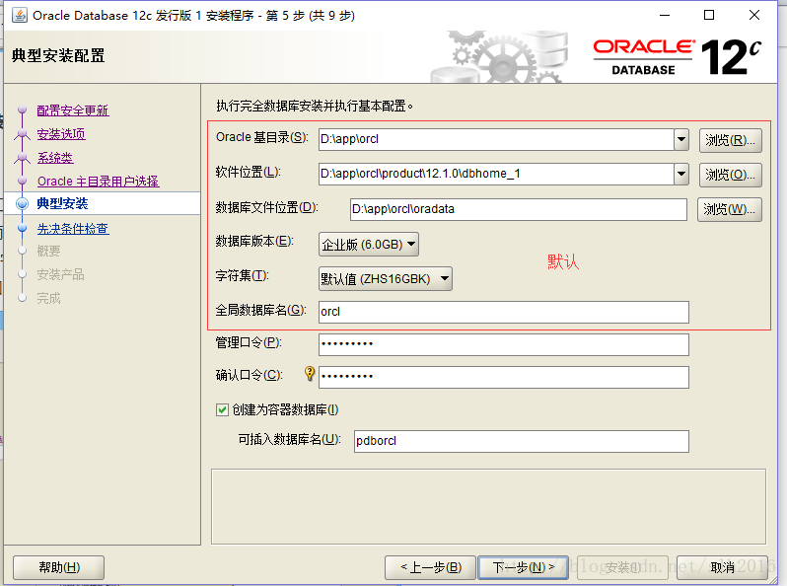Image resolution: width=787 pixels, height=586 pixels.
Task: Click 完成 step label
Action: click(x=48, y=298)
